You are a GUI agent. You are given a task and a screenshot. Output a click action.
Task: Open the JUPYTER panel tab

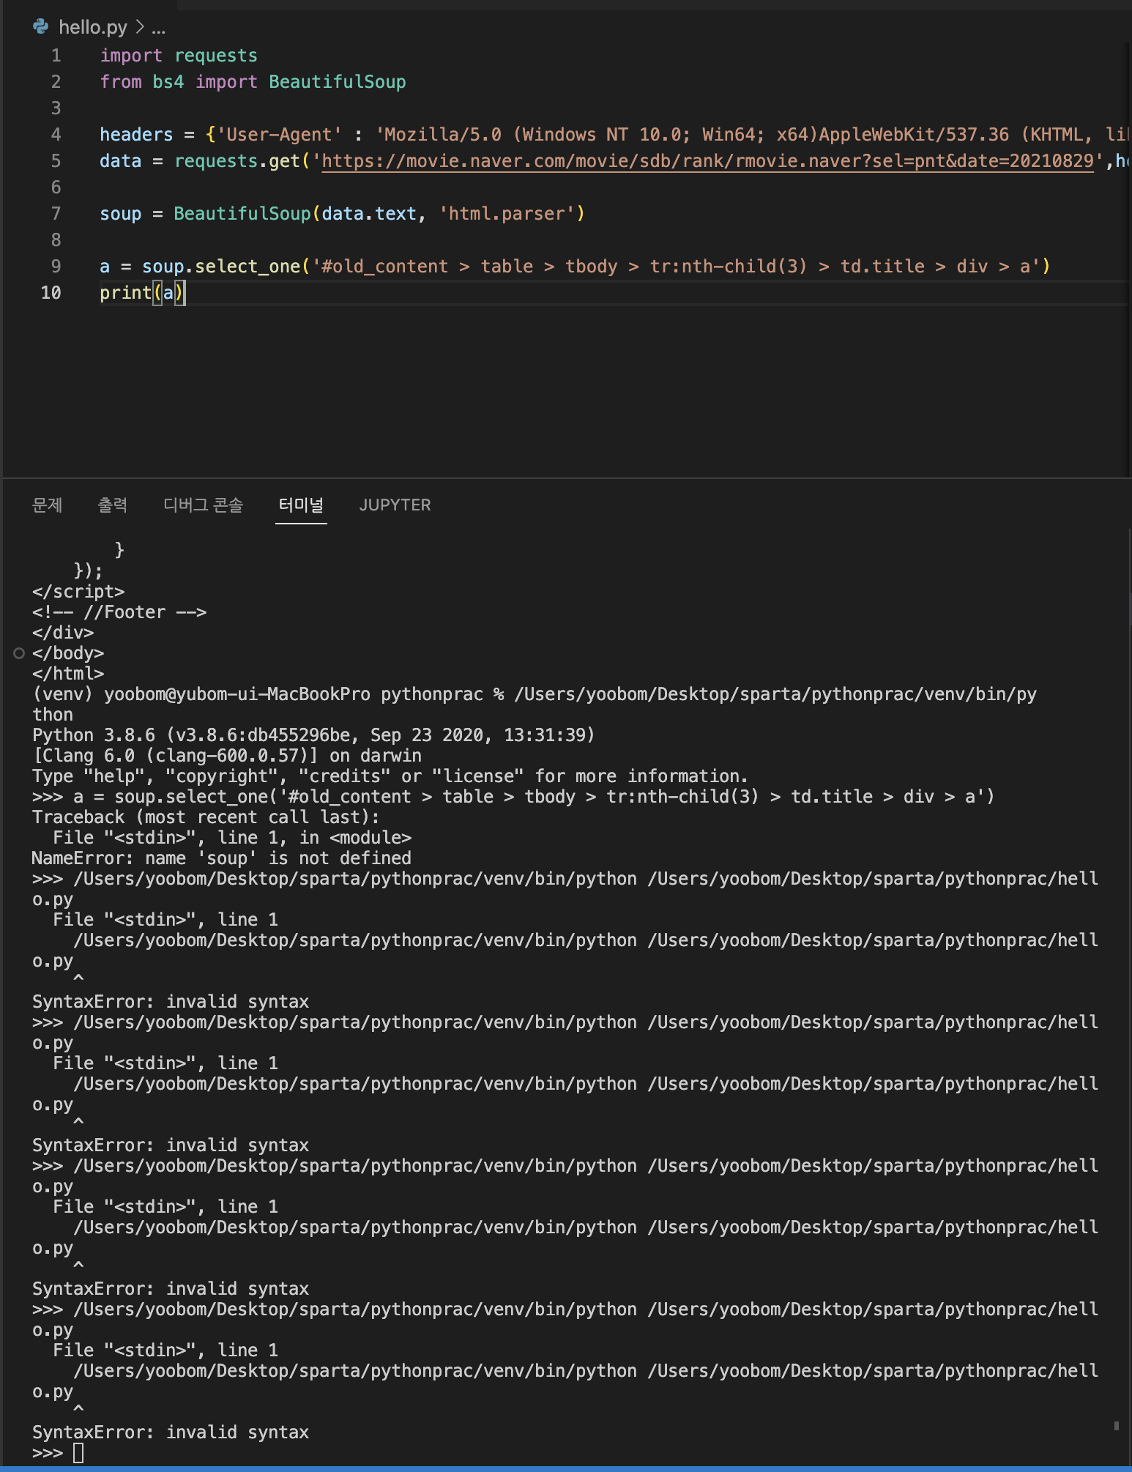pos(395,505)
